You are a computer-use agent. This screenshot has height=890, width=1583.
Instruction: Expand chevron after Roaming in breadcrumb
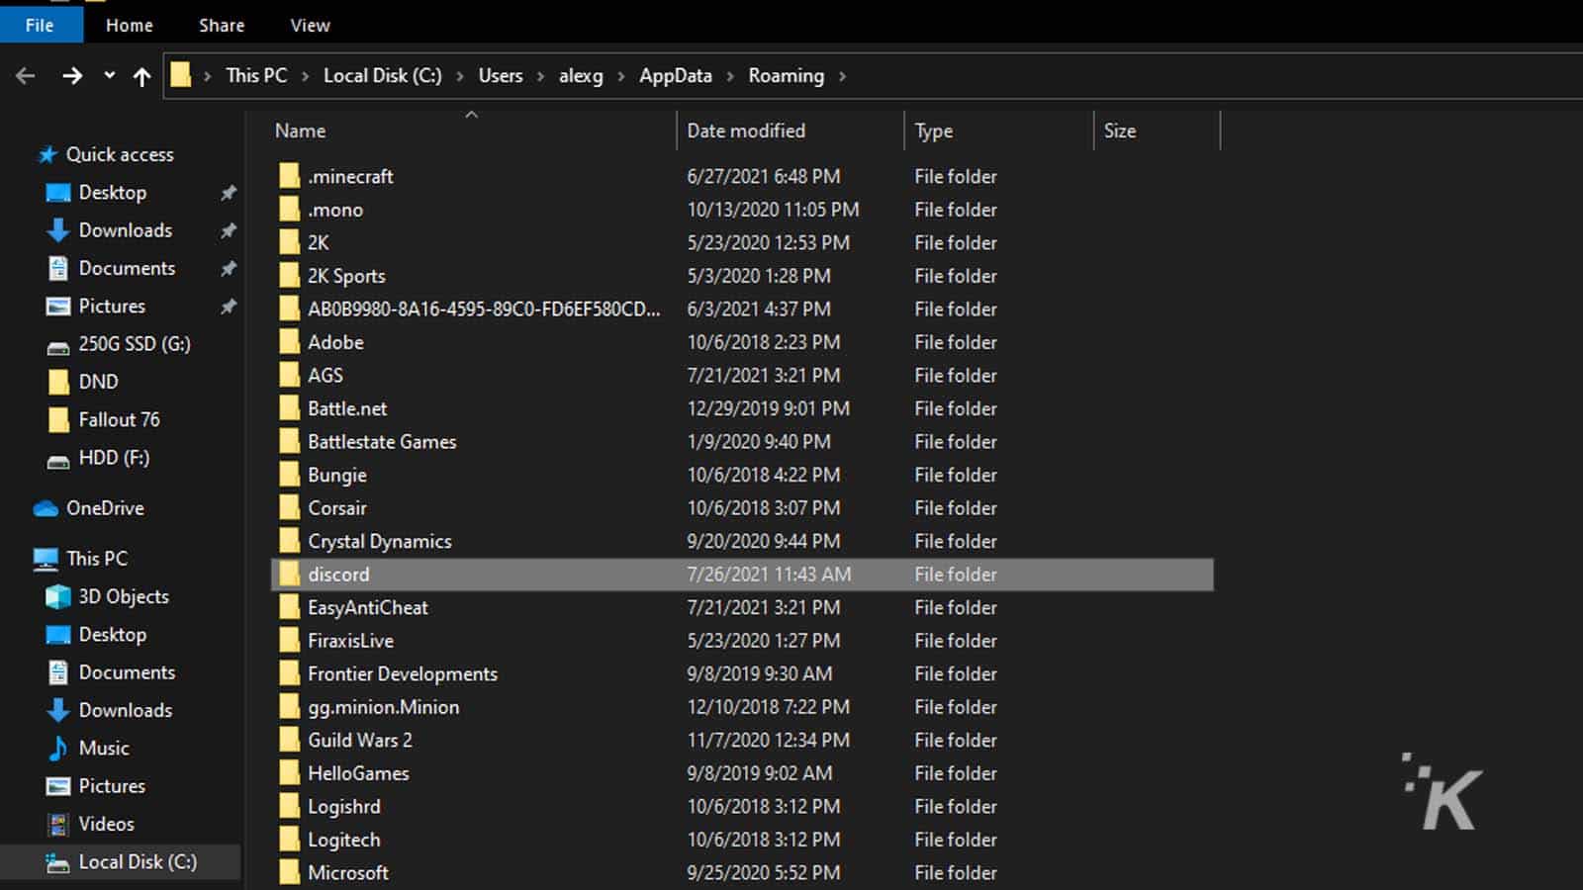coord(842,76)
